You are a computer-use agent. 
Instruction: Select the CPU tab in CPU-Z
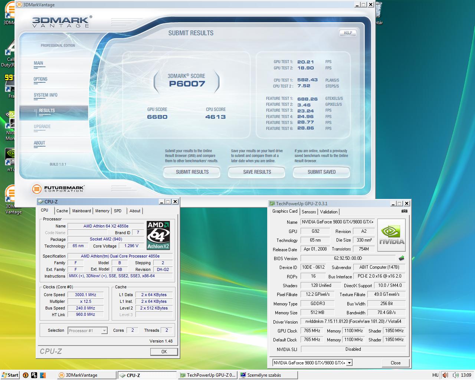(x=45, y=210)
